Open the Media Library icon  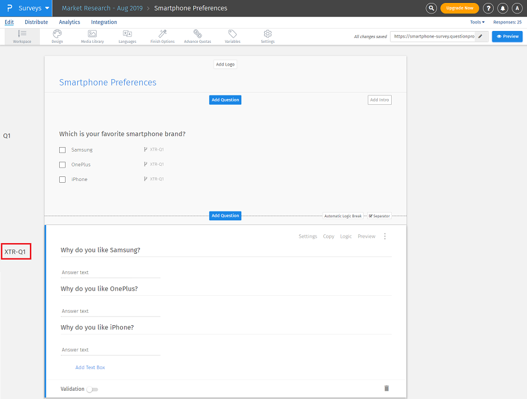click(93, 36)
